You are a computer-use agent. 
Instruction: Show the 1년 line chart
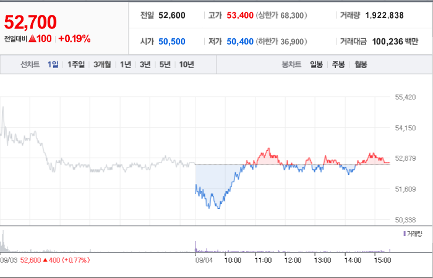(x=126, y=65)
